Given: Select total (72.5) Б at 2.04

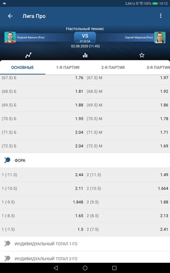Looking at the screenshot, I should pos(42,146).
